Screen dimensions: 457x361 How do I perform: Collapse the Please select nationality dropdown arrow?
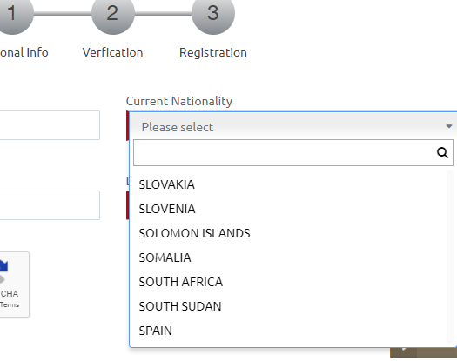pos(449,126)
